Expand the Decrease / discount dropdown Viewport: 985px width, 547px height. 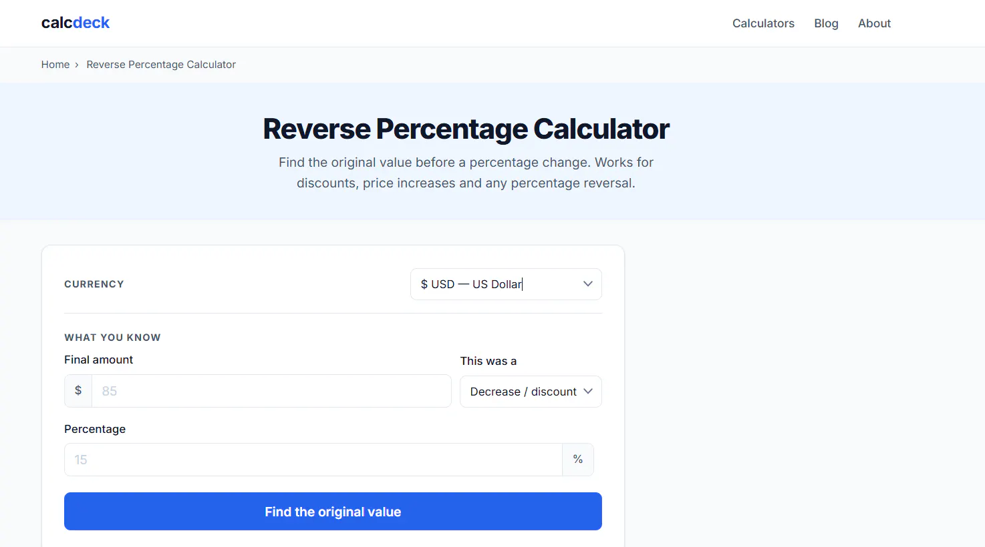tap(531, 392)
